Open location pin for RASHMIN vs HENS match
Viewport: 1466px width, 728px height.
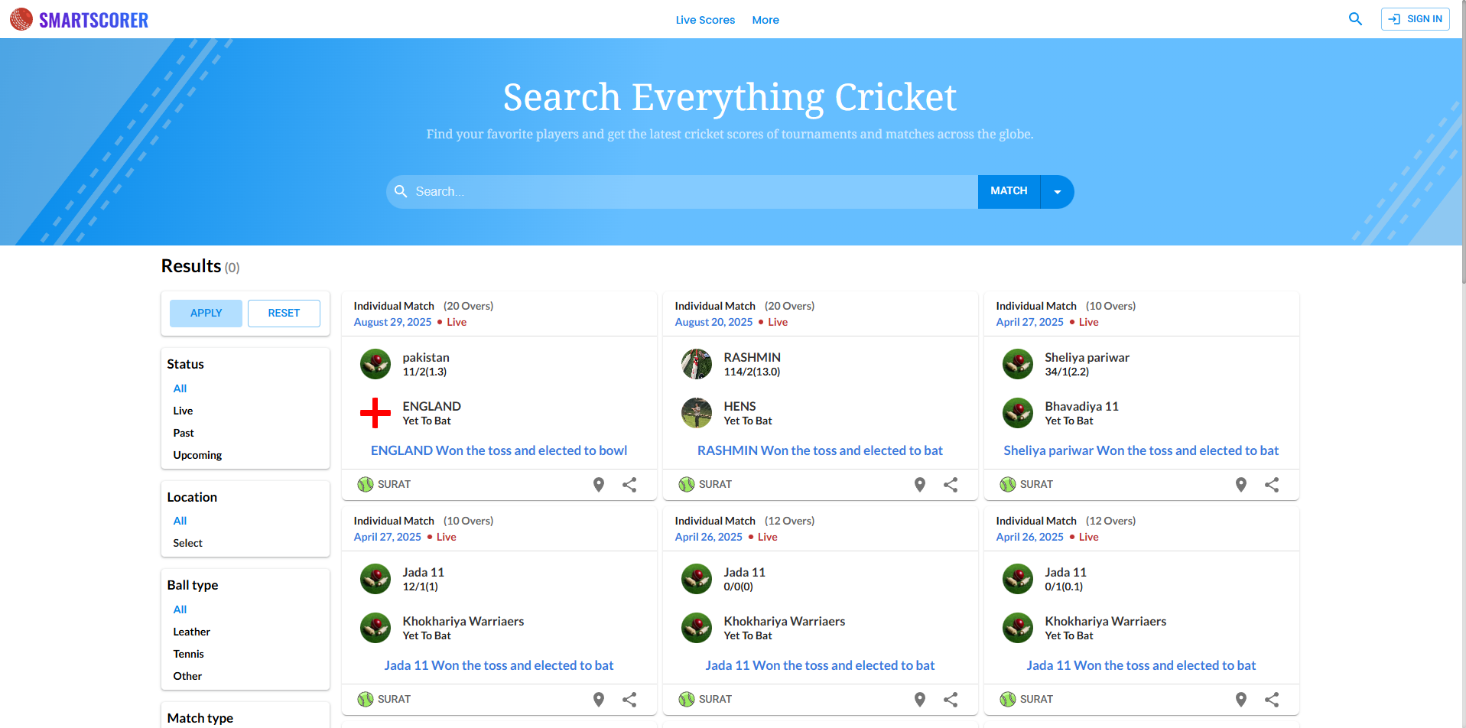(920, 485)
